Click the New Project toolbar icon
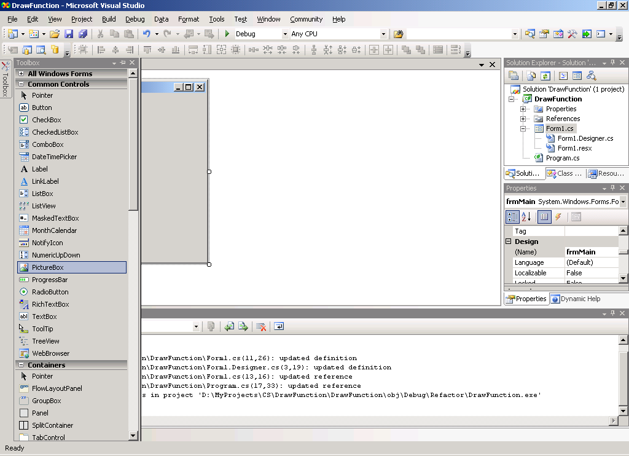Screen dimensions: 629x456 [13, 34]
